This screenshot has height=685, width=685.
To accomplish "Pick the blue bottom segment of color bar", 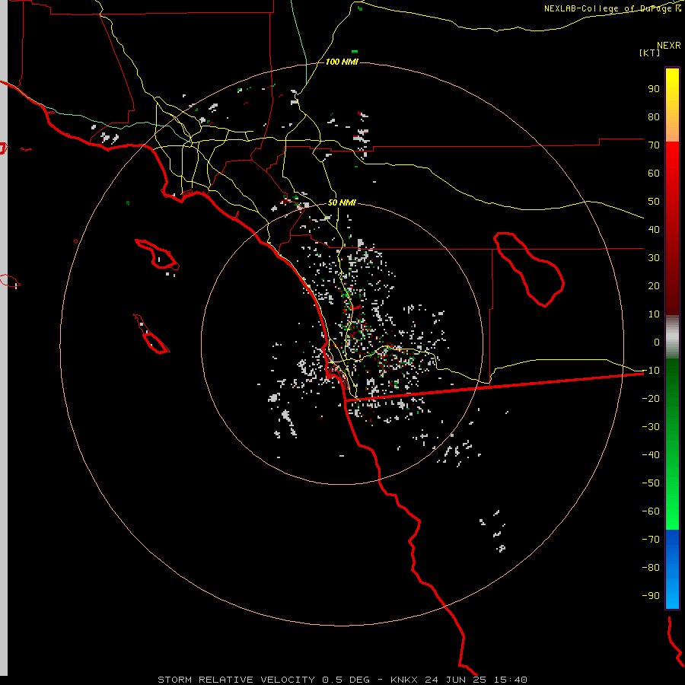I will click(672, 569).
